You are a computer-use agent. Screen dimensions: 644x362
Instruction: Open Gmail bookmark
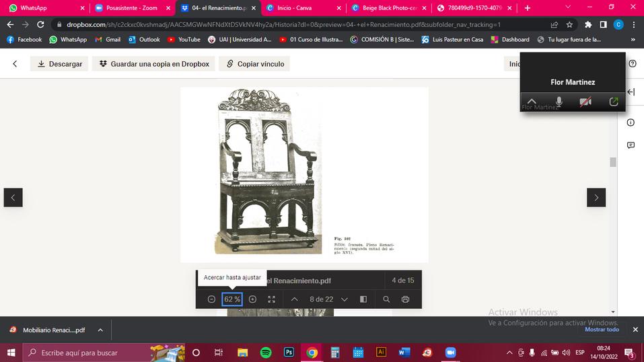(x=108, y=40)
